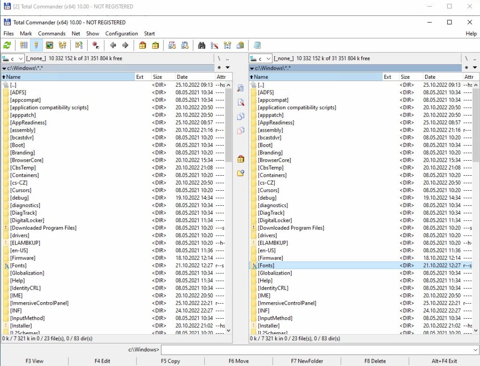Viewport: 480px width, 366px height.
Task: Open the left panel favorites star button
Action: [219, 67]
